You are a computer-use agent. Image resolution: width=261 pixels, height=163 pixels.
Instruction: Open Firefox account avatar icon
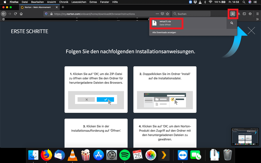[250, 14]
